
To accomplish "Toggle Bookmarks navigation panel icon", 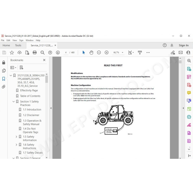I will tap(4, 79).
